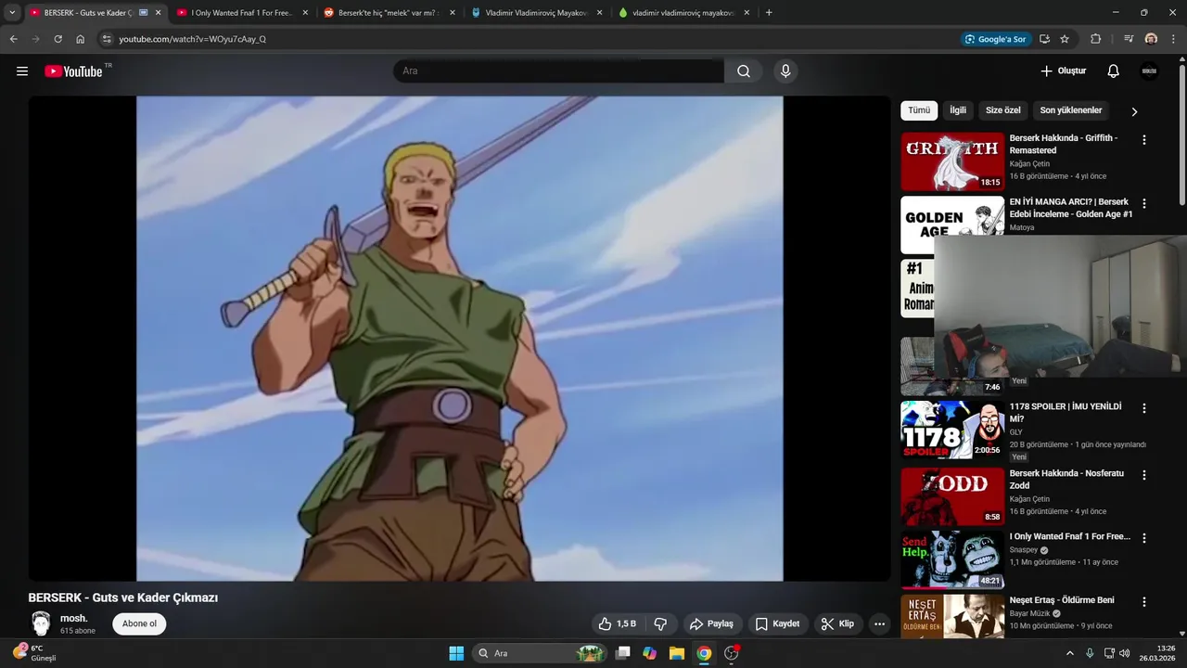Click the Abone ol subscribe button
This screenshot has width=1187, height=668.
coord(139,623)
